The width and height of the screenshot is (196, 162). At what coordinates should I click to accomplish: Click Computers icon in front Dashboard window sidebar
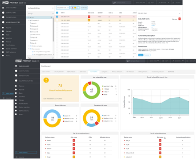(16, 71)
